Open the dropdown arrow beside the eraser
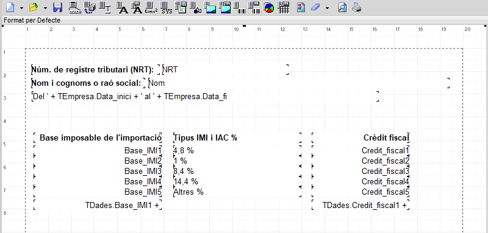 327,7
